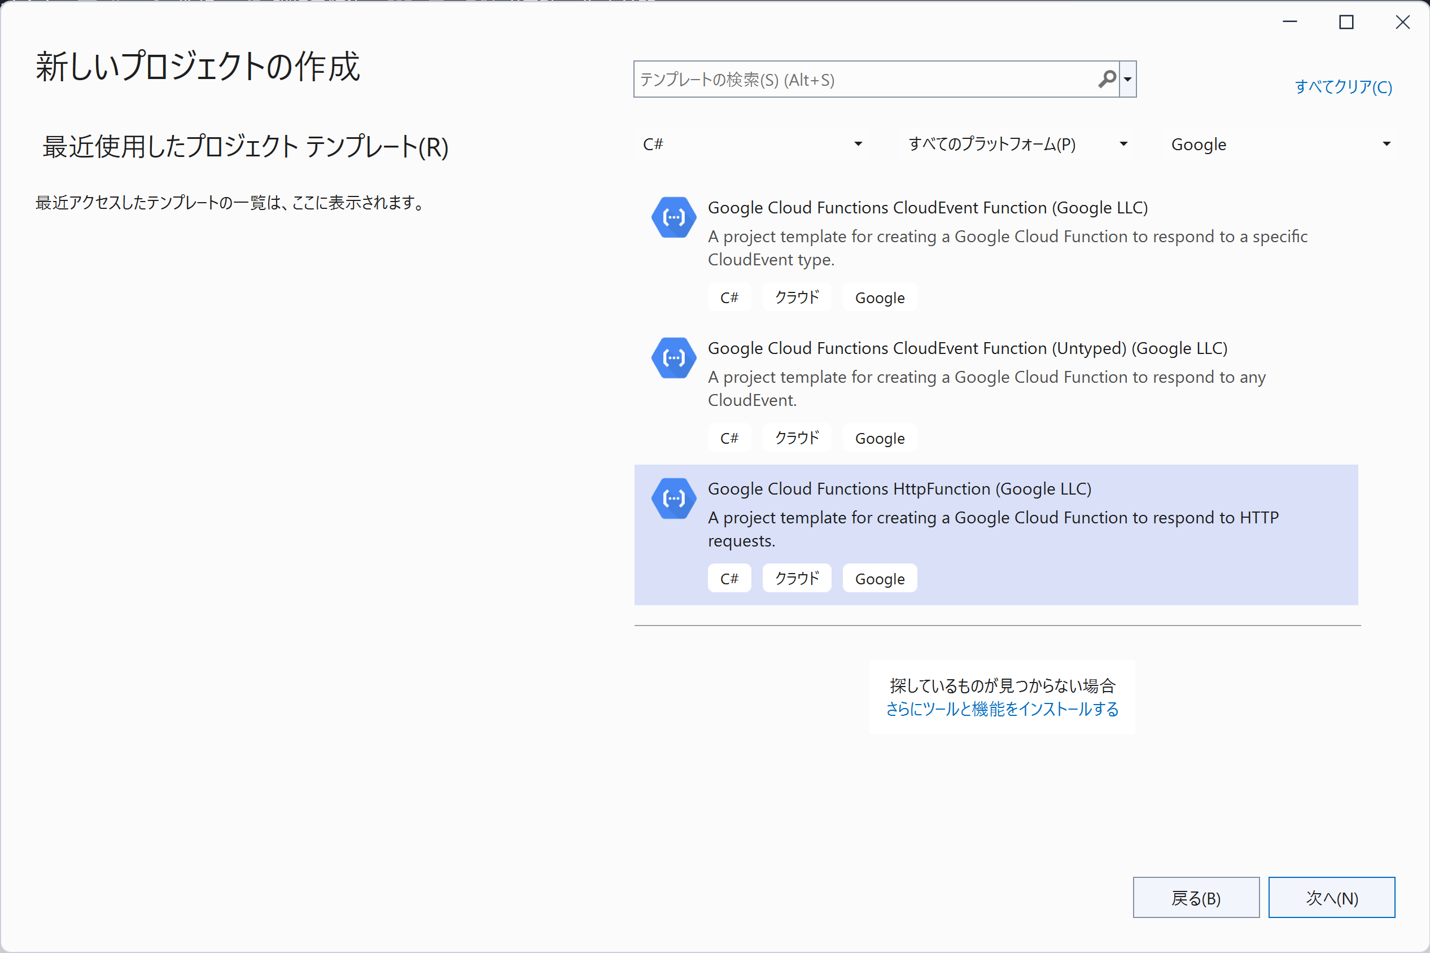The image size is (1430, 953).
Task: Click the 新しいプロジェクトの作成 title
Action: pos(198,65)
